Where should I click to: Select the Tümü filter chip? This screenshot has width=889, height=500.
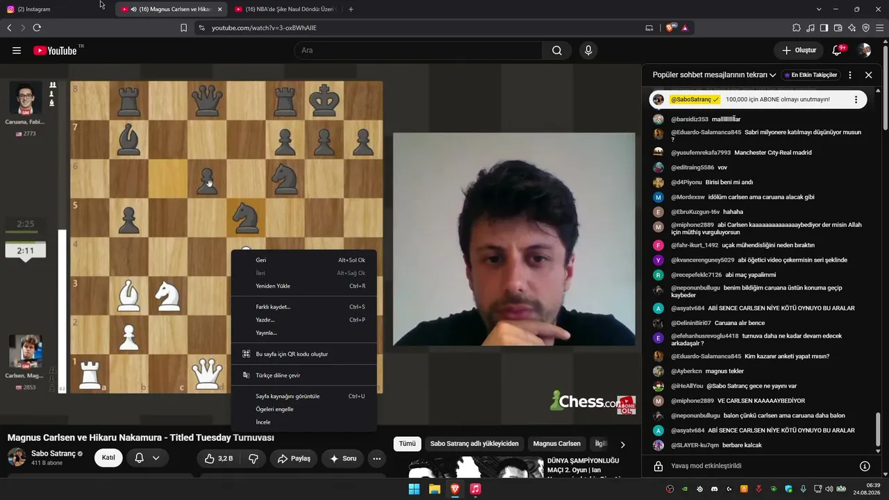pyautogui.click(x=407, y=444)
